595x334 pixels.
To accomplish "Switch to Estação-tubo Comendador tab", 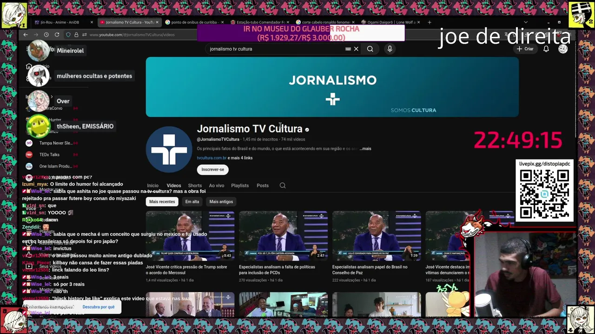I will pos(260,22).
